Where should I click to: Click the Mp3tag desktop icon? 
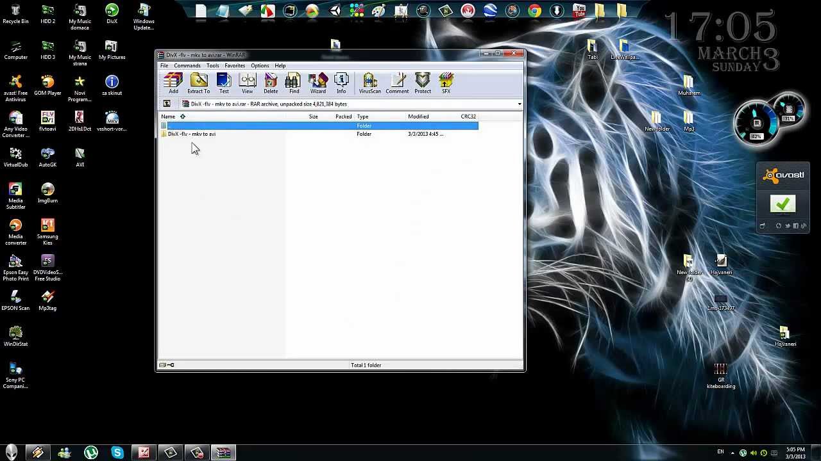click(x=47, y=302)
